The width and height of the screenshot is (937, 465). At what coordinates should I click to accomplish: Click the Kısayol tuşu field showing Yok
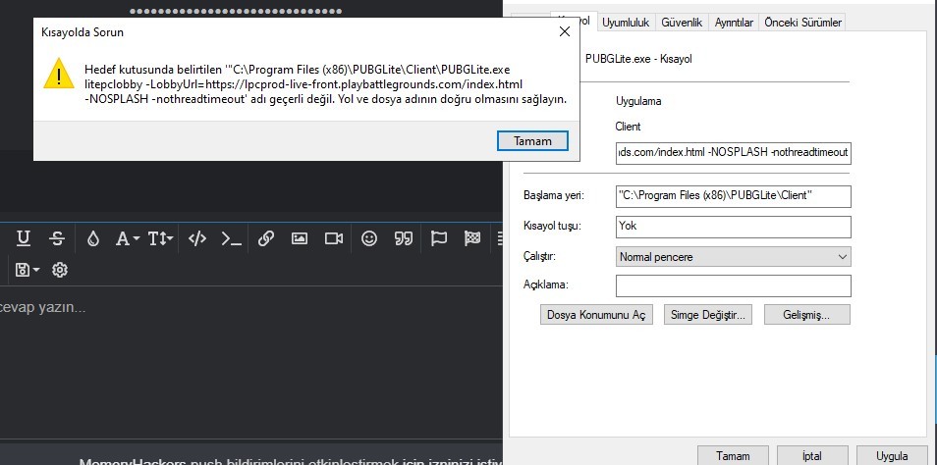pyautogui.click(x=734, y=227)
